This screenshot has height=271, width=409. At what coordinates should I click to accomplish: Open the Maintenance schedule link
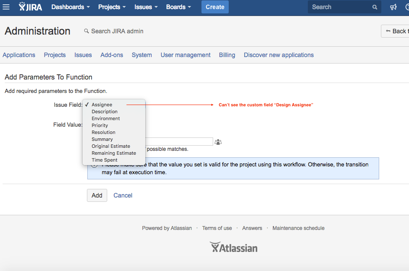[x=298, y=228]
